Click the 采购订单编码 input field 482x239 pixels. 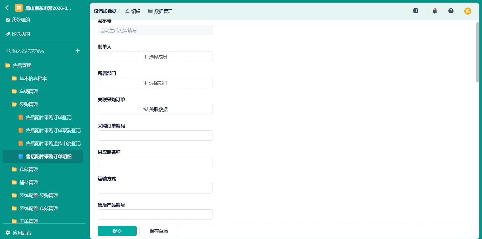coord(155,135)
